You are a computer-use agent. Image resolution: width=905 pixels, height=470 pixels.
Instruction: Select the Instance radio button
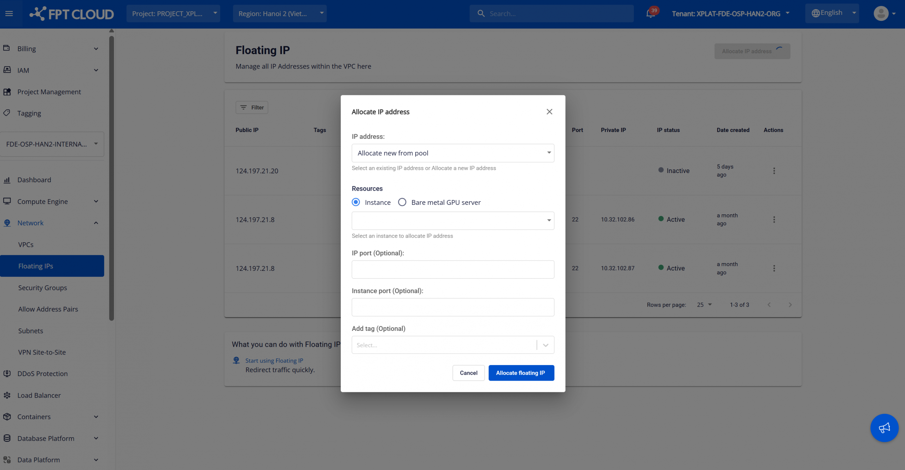point(356,202)
